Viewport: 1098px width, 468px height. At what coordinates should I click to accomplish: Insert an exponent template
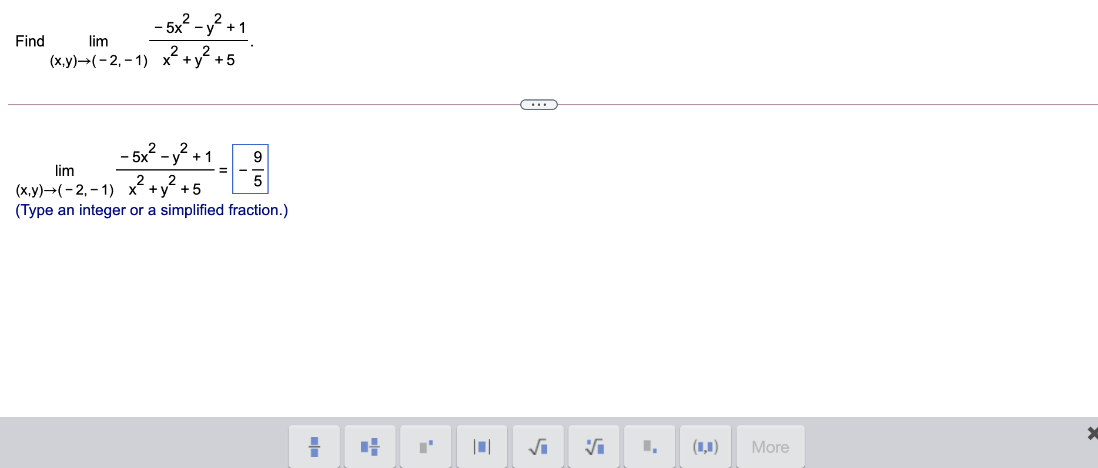tap(426, 447)
